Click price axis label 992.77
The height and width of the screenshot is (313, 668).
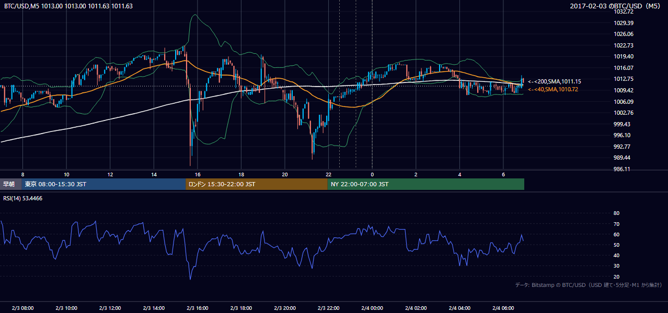coord(622,147)
